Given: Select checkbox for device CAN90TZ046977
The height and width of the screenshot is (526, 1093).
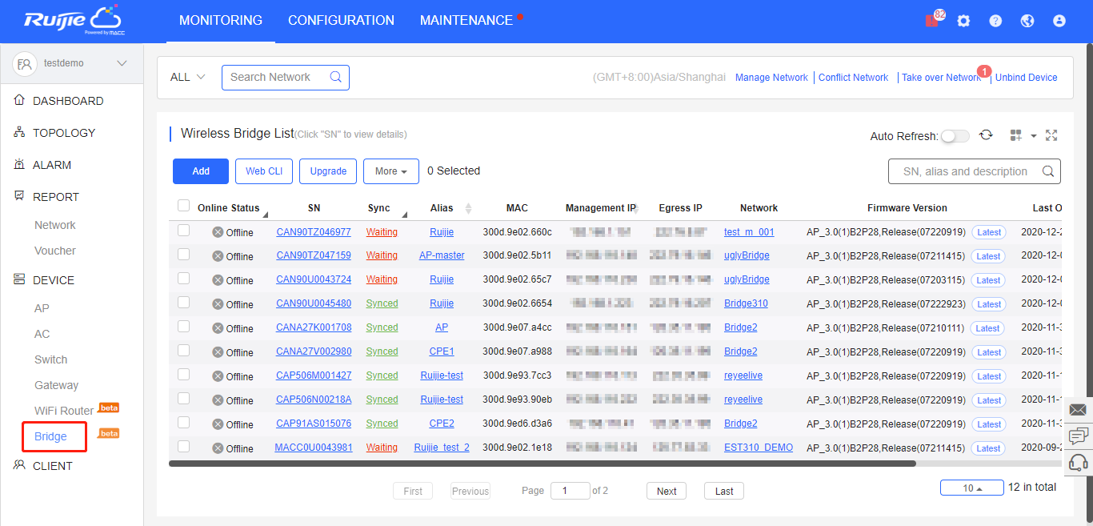Looking at the screenshot, I should click(183, 231).
